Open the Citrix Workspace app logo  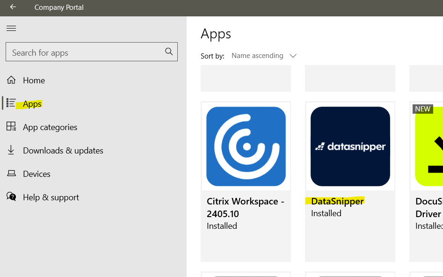246,146
